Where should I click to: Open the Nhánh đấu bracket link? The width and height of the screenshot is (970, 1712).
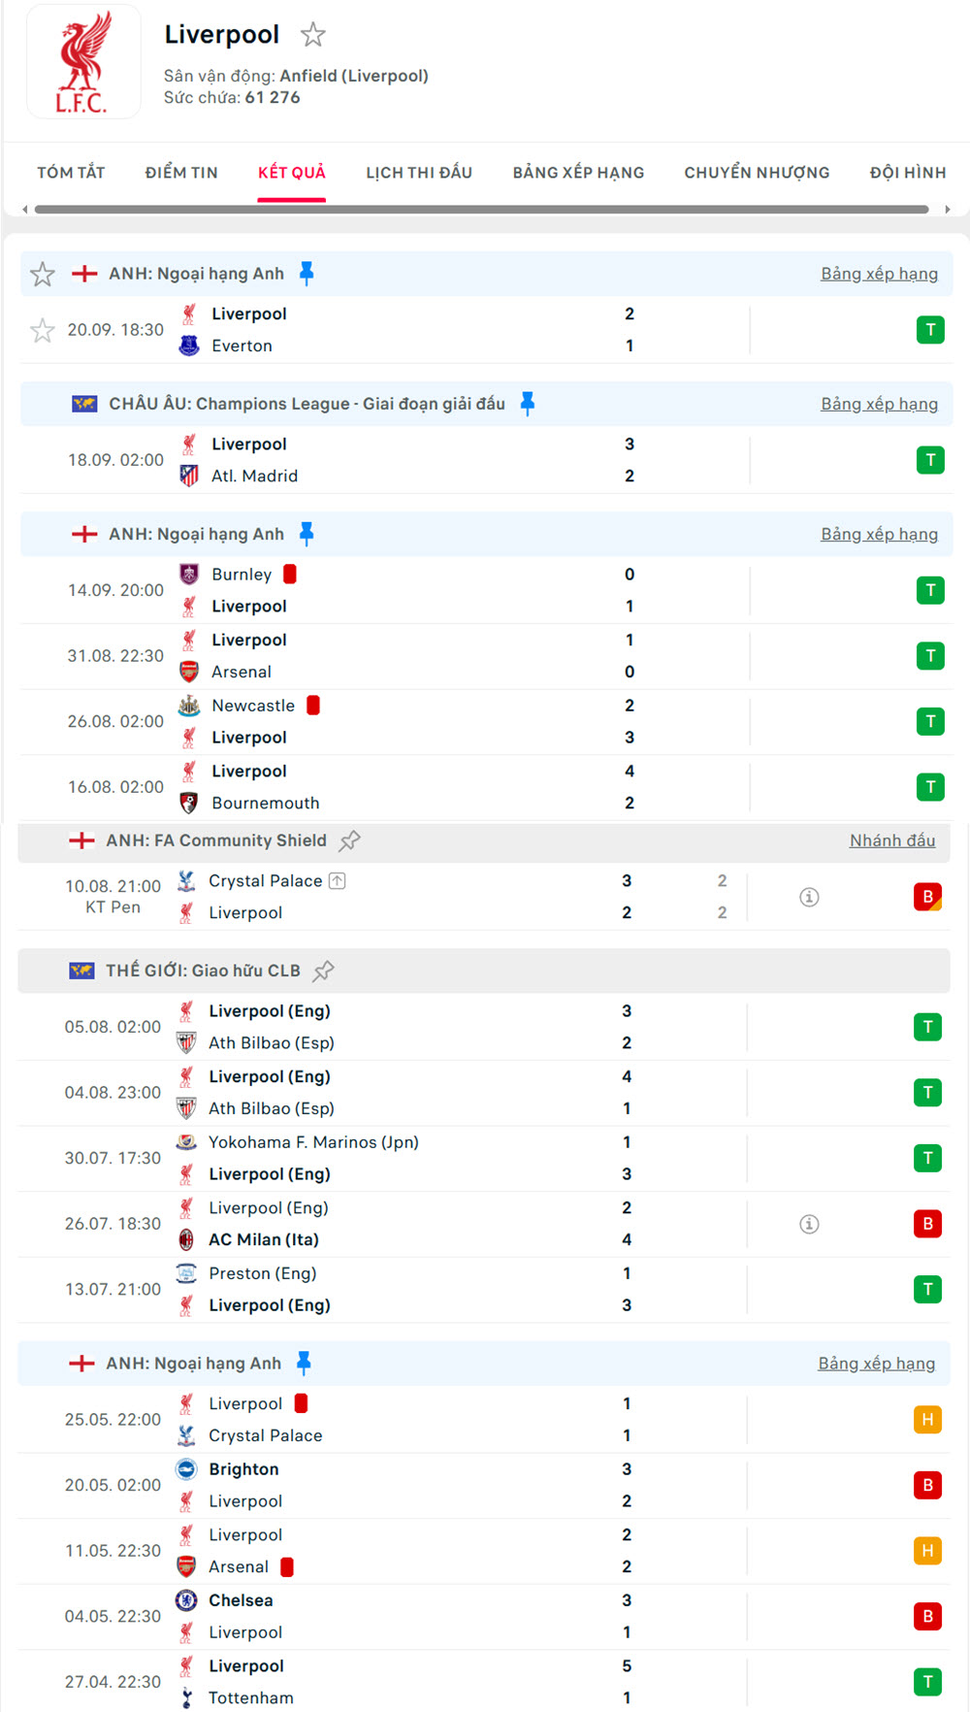coord(891,840)
